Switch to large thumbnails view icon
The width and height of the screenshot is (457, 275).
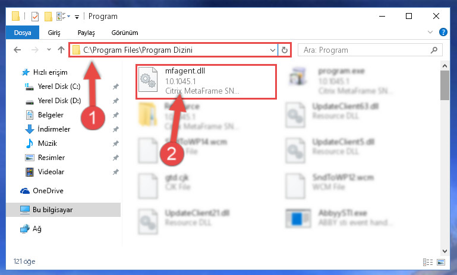[x=441, y=262]
